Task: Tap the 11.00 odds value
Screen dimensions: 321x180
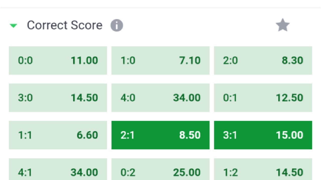Action: pos(84,60)
